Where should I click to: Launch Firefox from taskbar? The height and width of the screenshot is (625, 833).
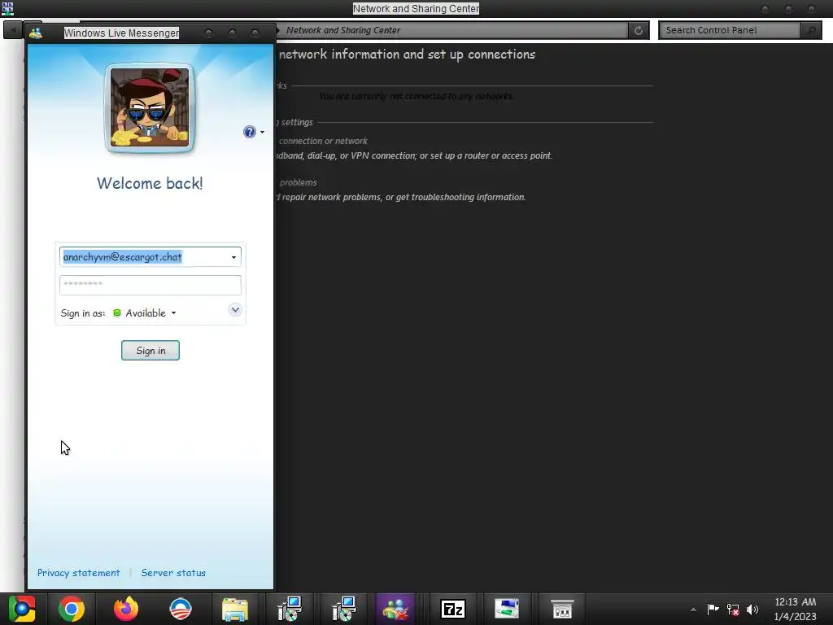[126, 609]
